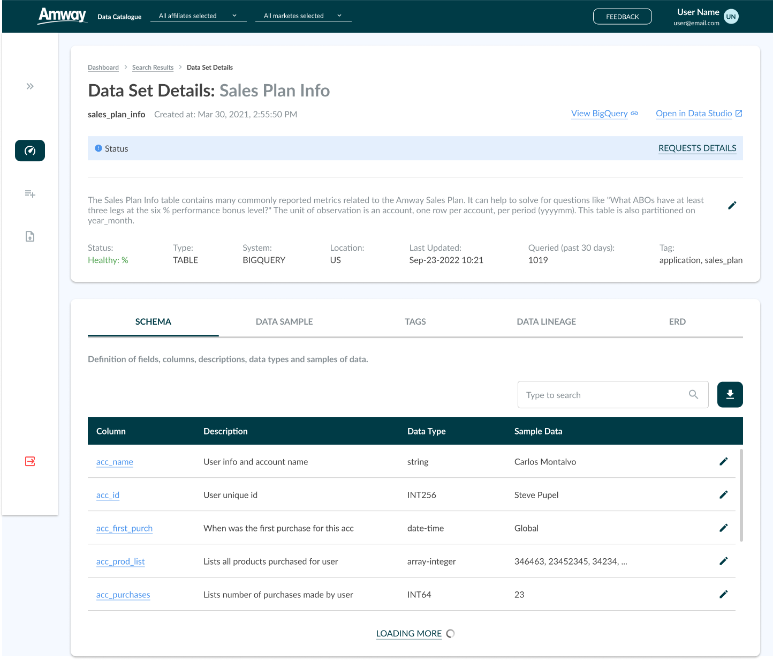
Task: Click the Amway logo
Action: point(62,16)
